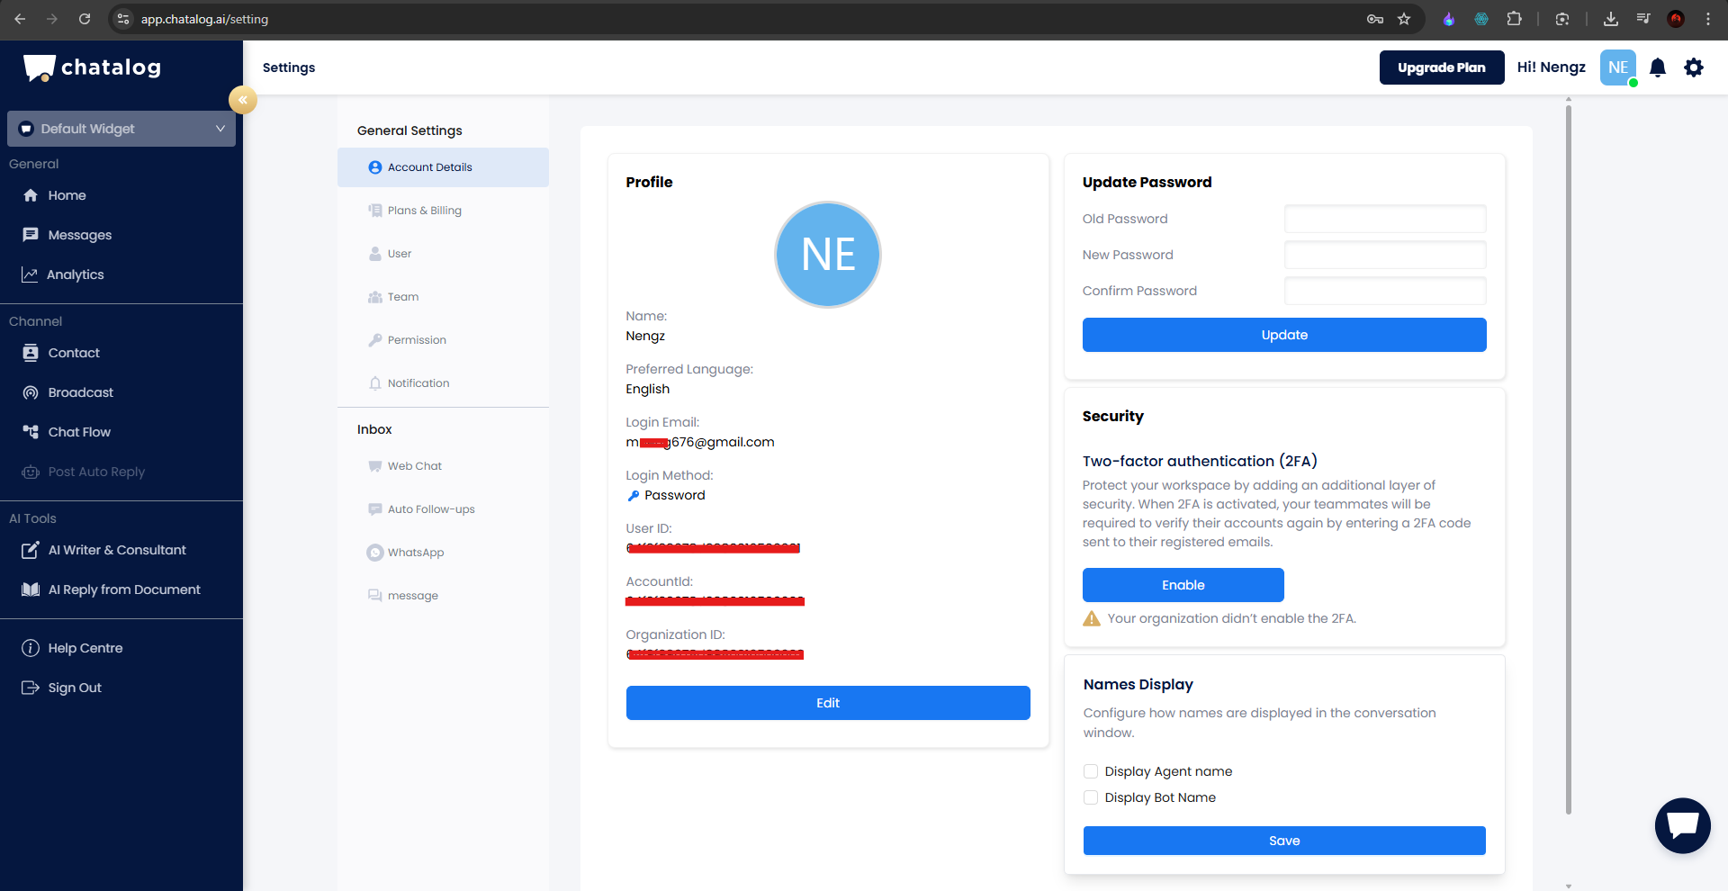Screen dimensions: 1728x891
Task: Click Save in Names Display
Action: click(x=1284, y=841)
